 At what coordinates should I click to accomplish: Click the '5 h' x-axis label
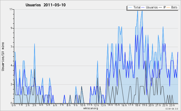coord(48,105)
